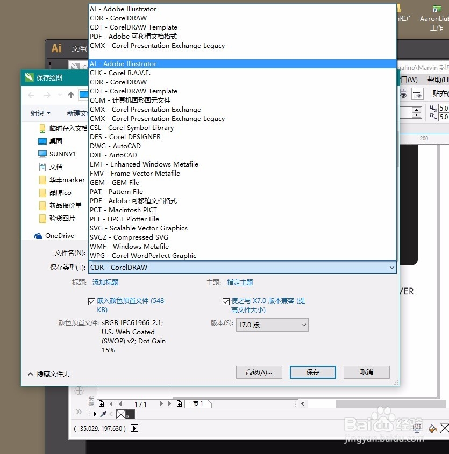Choose PLT - HPGL Plotter File
Image resolution: width=449 pixels, height=454 pixels.
(x=243, y=219)
